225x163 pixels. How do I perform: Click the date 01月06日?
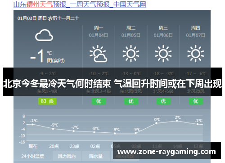163,35
